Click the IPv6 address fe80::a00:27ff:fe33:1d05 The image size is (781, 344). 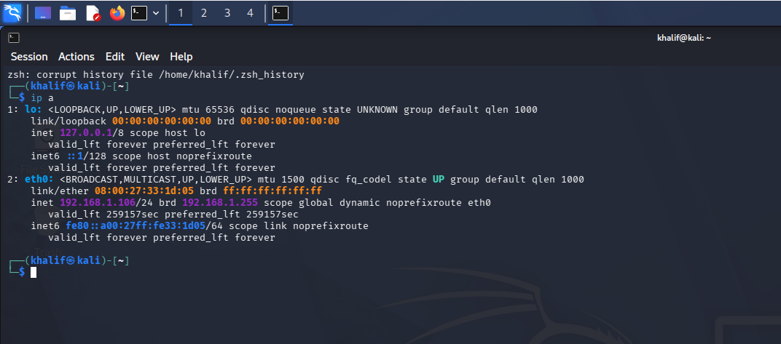136,226
